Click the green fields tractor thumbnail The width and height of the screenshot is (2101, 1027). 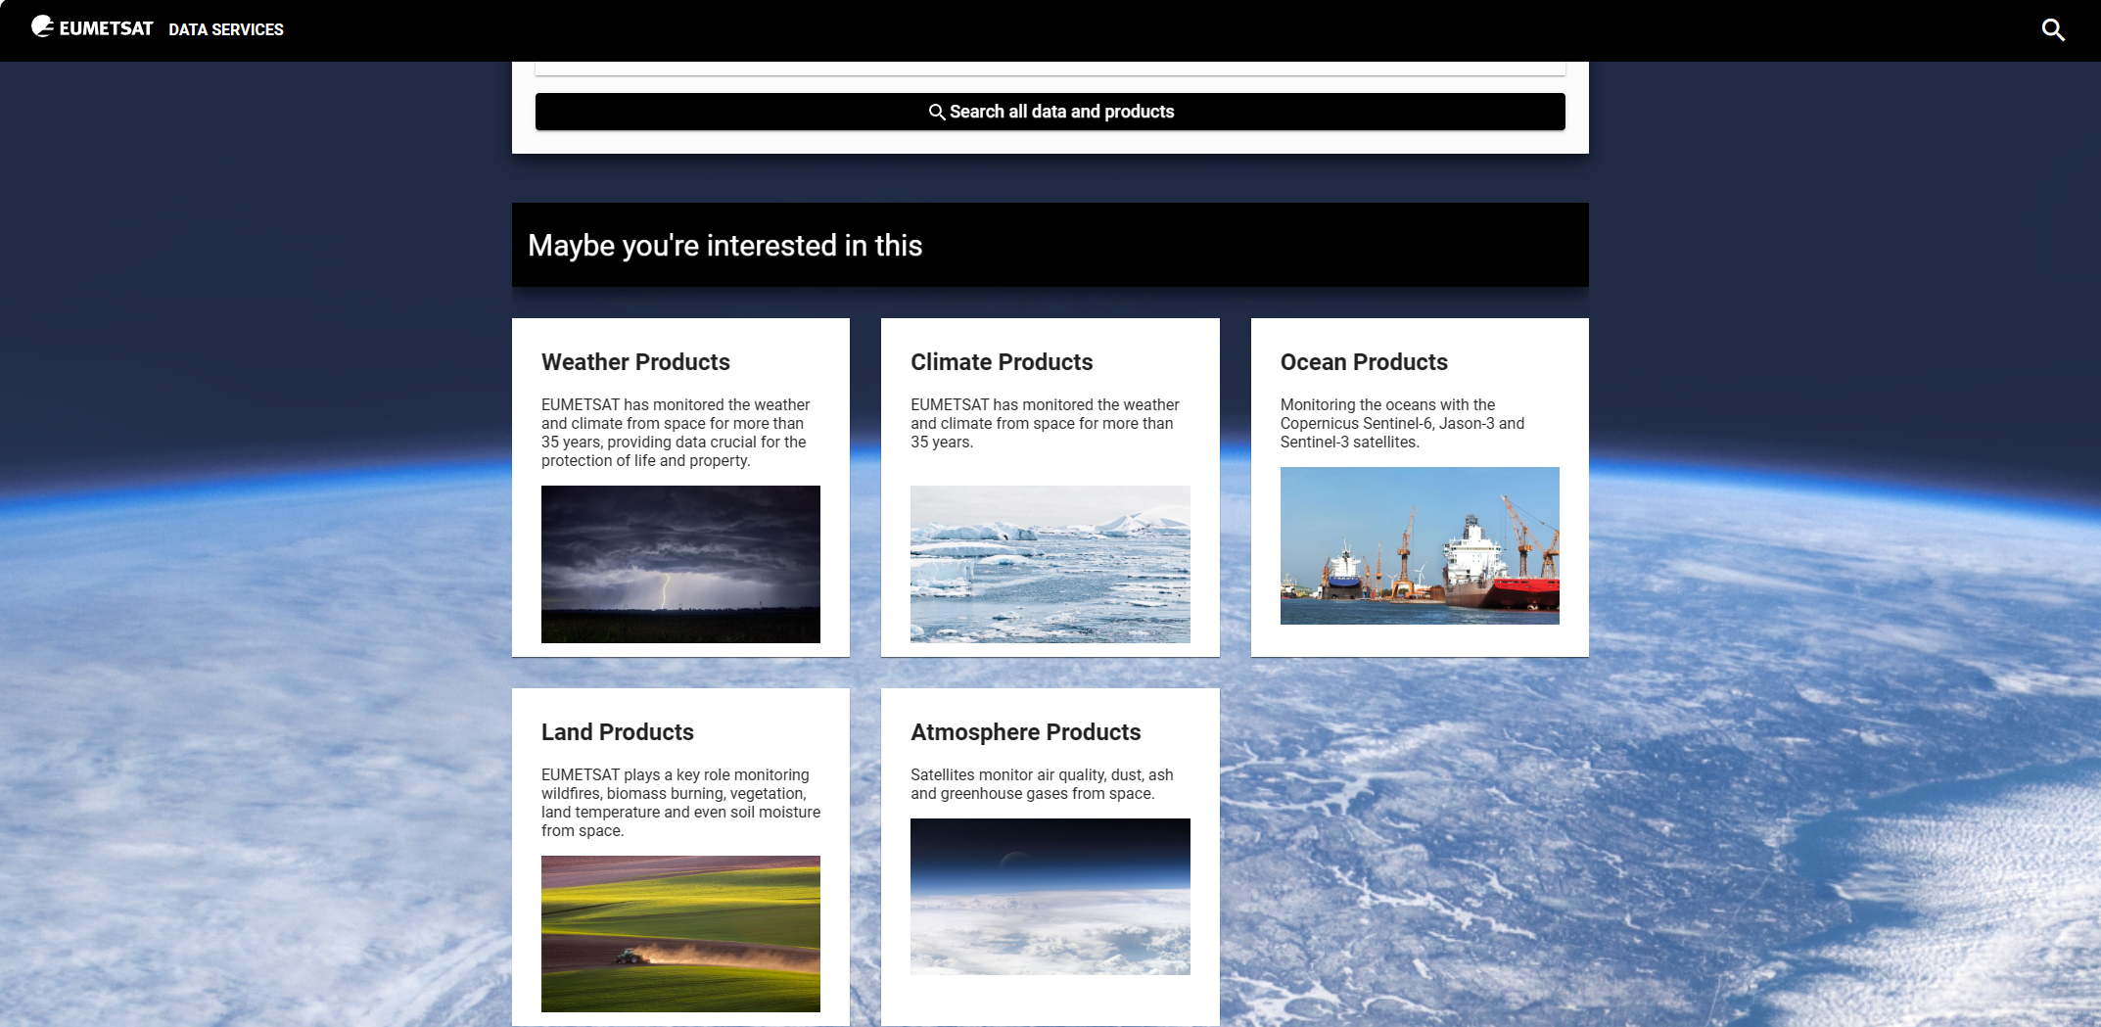680,934
